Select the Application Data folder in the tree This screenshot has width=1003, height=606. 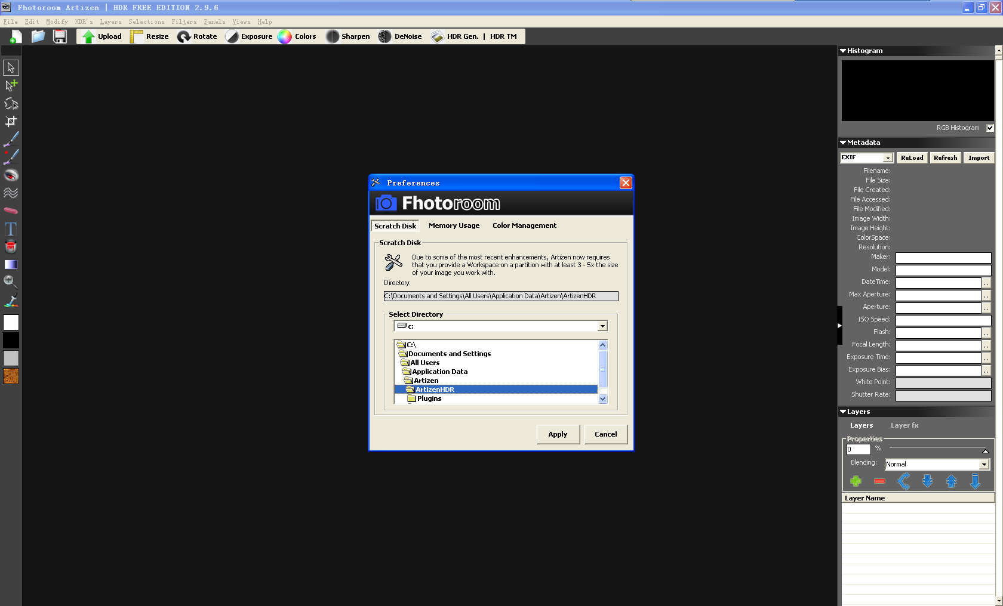tap(439, 372)
